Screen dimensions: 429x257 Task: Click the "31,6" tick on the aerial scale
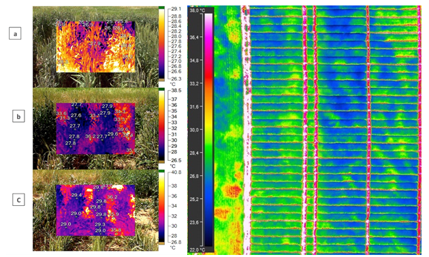195,106
